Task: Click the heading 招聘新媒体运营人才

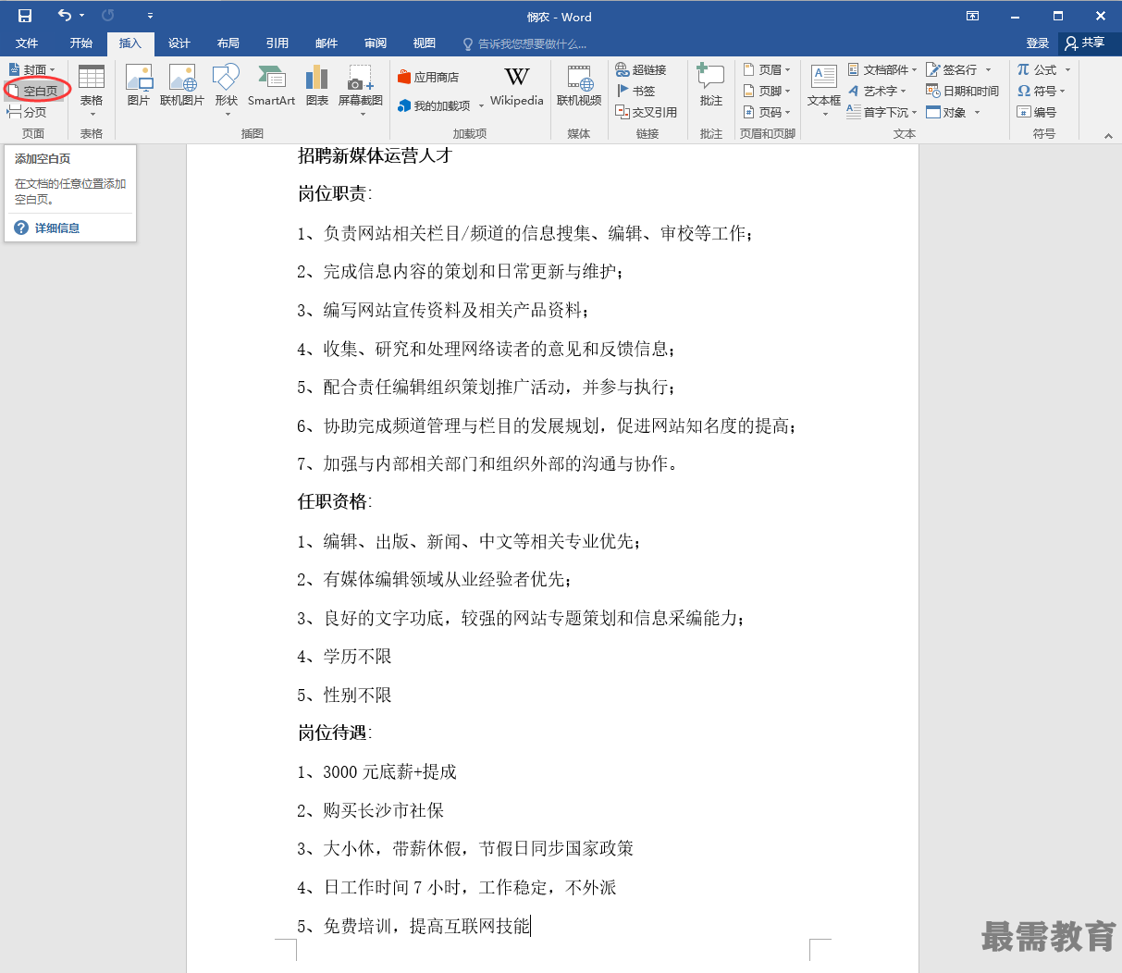Action: pos(375,155)
